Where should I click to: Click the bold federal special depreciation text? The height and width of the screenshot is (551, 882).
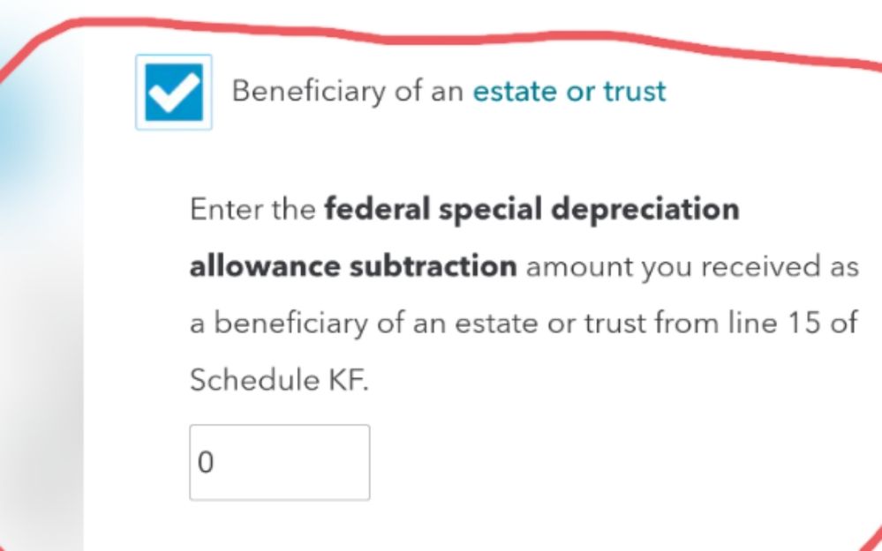(x=531, y=211)
